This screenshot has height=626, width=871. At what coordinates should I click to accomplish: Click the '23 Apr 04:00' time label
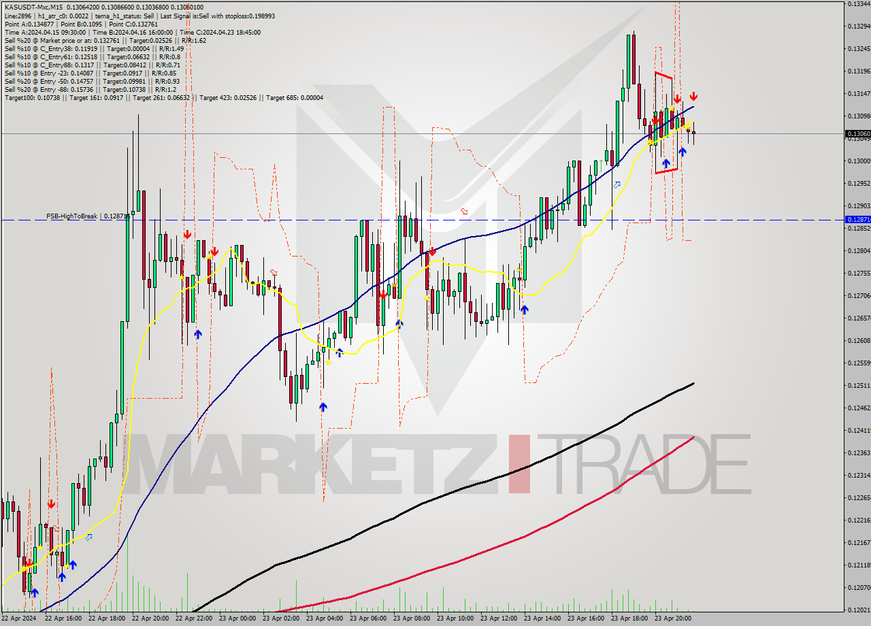[x=325, y=619]
